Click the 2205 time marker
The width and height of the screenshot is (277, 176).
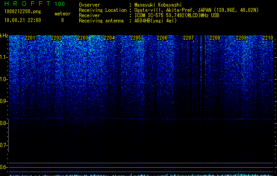[136, 38]
